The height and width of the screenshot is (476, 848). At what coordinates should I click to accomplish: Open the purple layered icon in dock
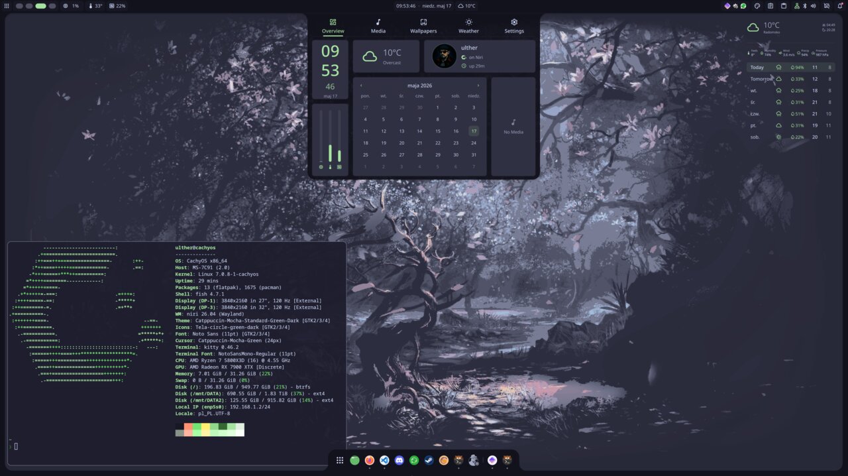492,460
